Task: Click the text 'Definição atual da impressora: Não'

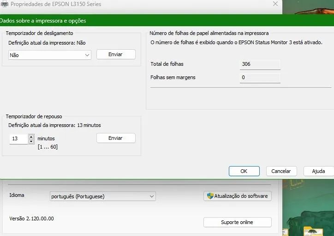Action: pyautogui.click(x=47, y=43)
